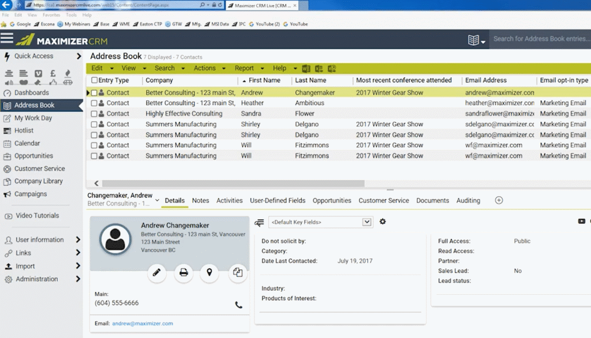Click the Search for Address Book entries field
Viewport: 591px width, 338px height.
pyautogui.click(x=541, y=39)
